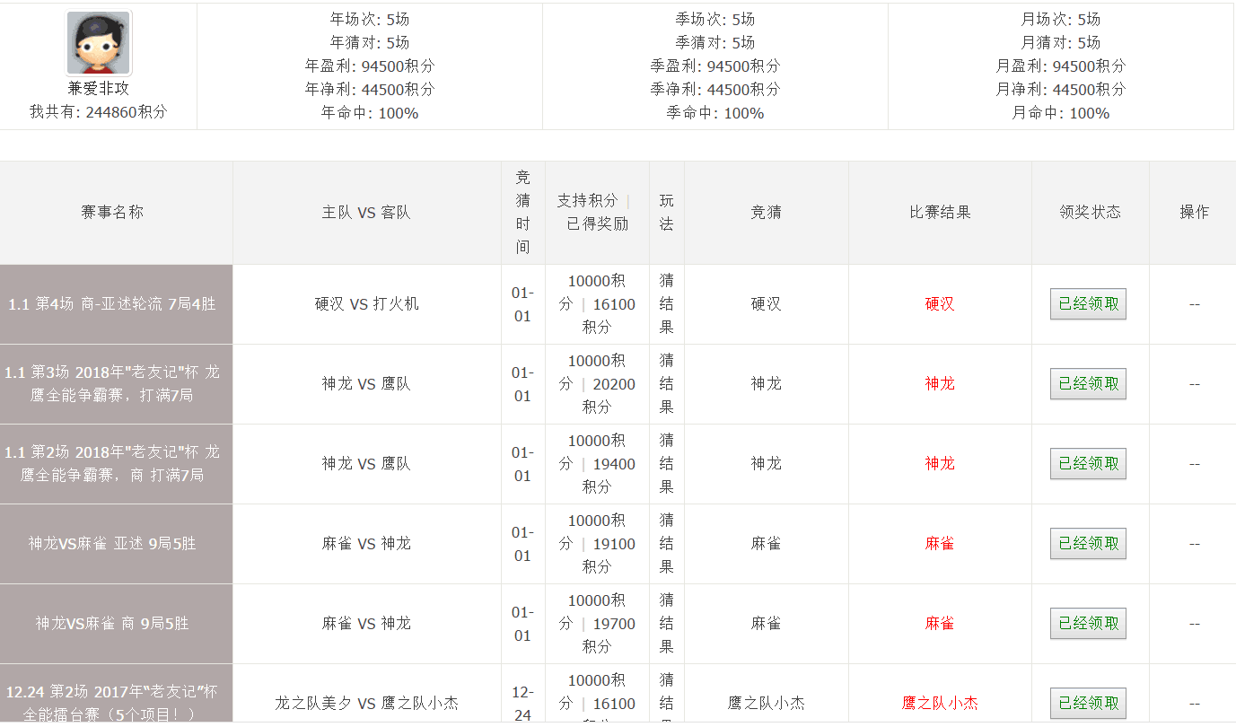Select the 神龙VS麻雀 亚述 9局5胜 event
The image size is (1236, 727).
(x=112, y=544)
